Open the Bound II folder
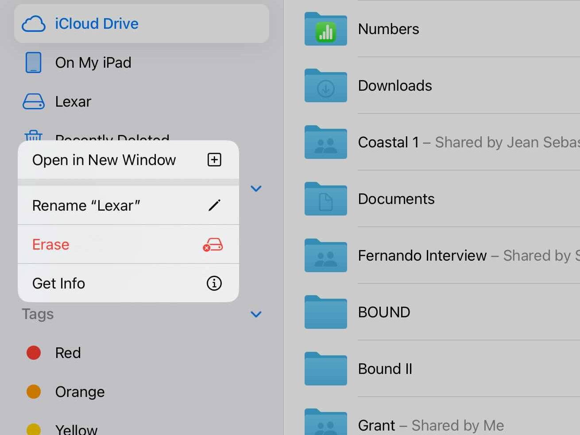This screenshot has height=435, width=580. 384,369
